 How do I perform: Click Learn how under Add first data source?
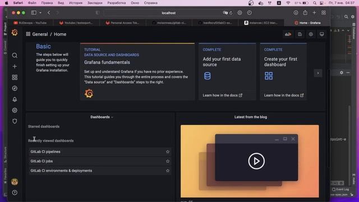pos(222,95)
